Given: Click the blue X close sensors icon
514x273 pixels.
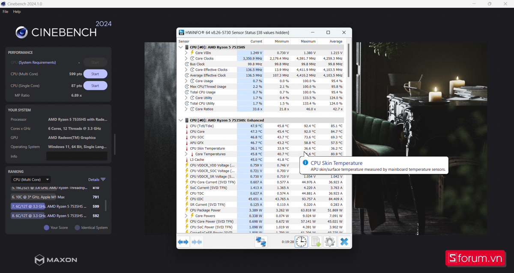Looking at the screenshot, I should click(344, 242).
